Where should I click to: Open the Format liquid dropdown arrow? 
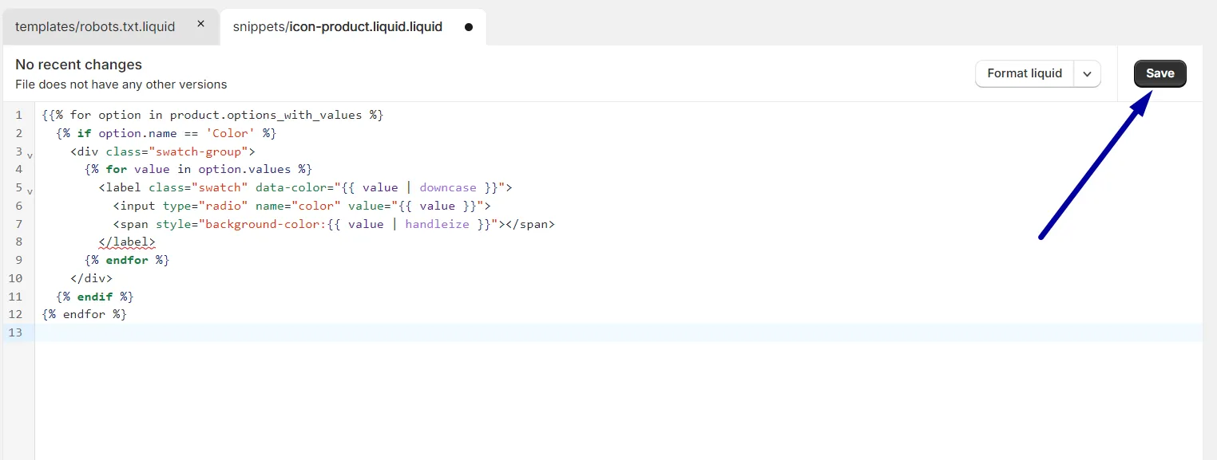click(1088, 73)
